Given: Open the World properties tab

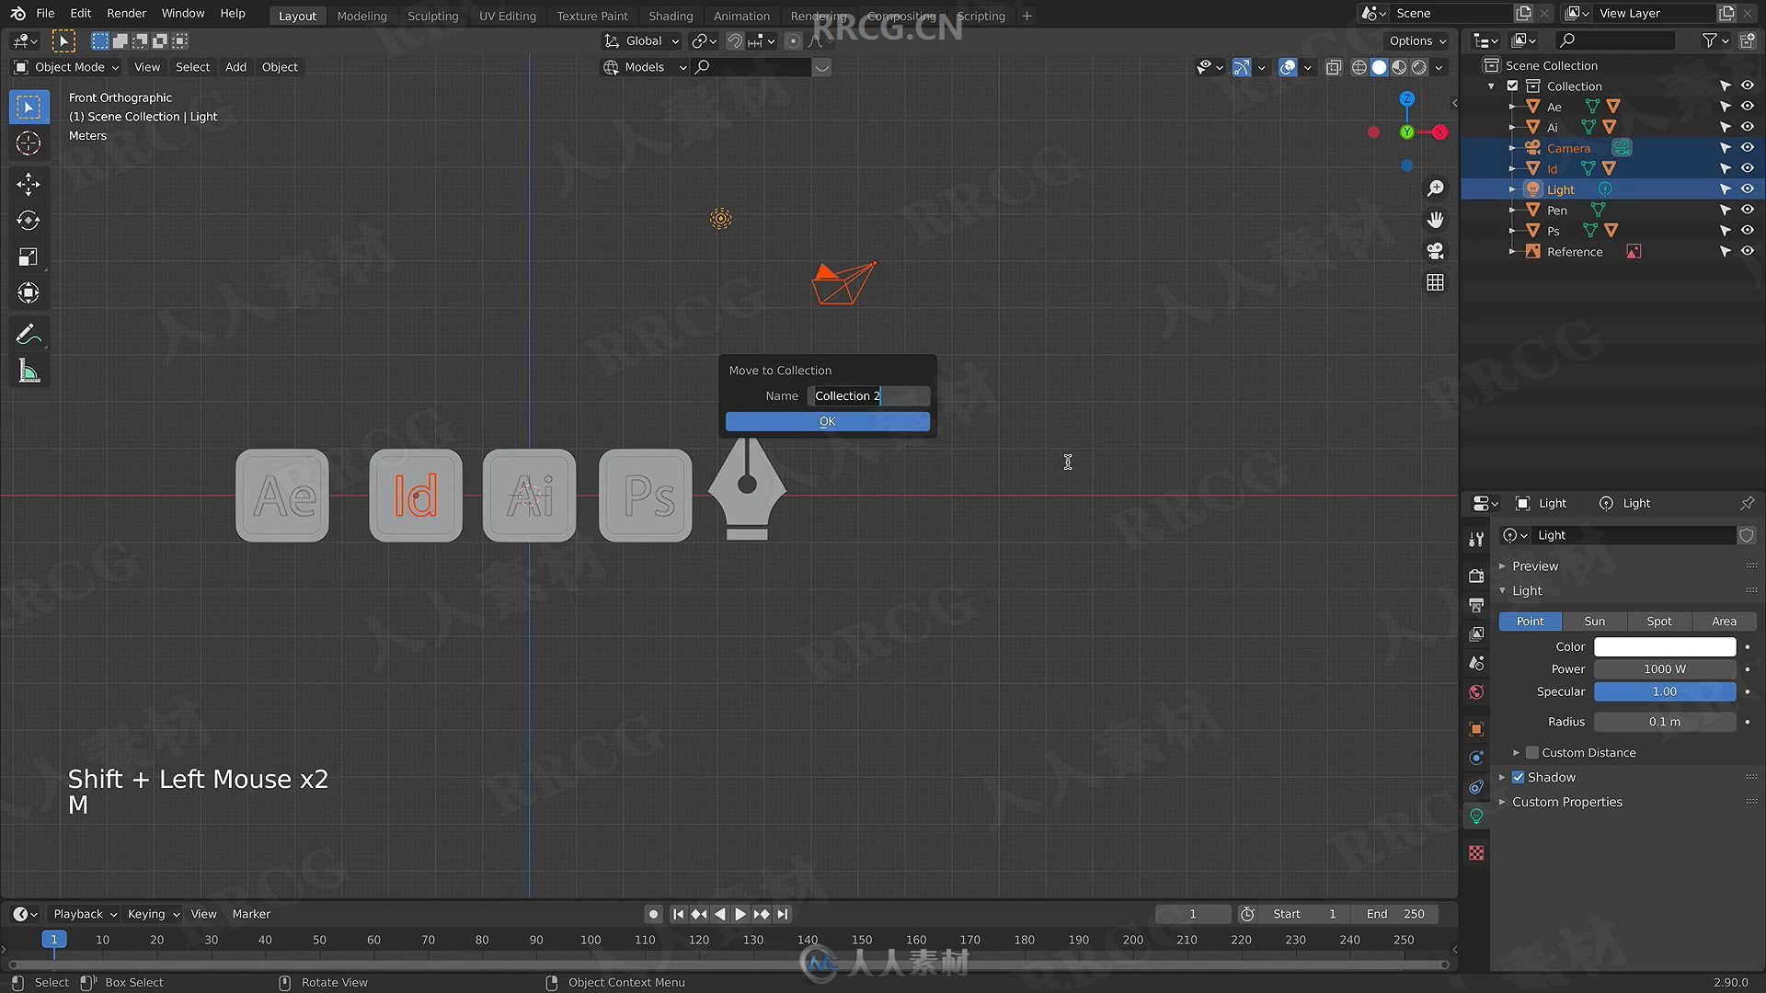Looking at the screenshot, I should tap(1476, 692).
